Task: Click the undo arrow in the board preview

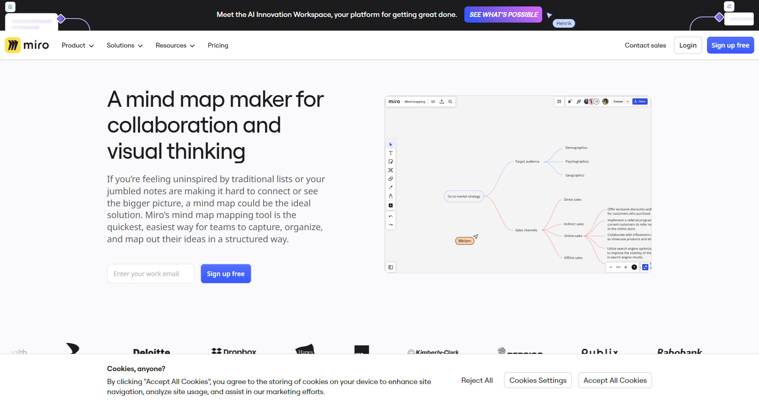Action: [391, 216]
